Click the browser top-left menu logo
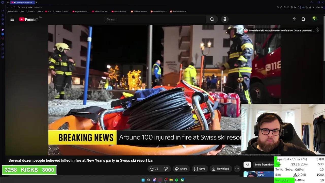 3,2
